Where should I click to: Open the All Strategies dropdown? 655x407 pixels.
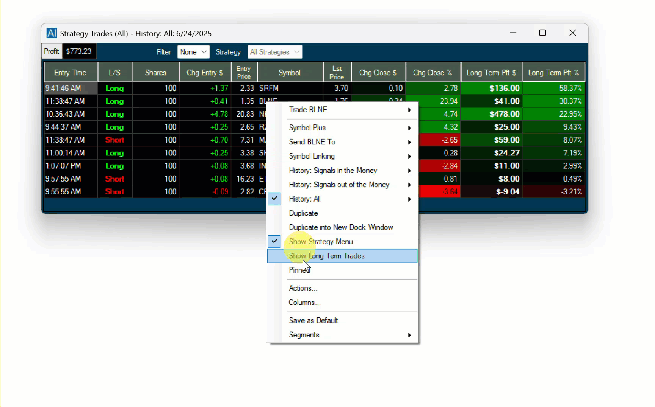coord(275,52)
